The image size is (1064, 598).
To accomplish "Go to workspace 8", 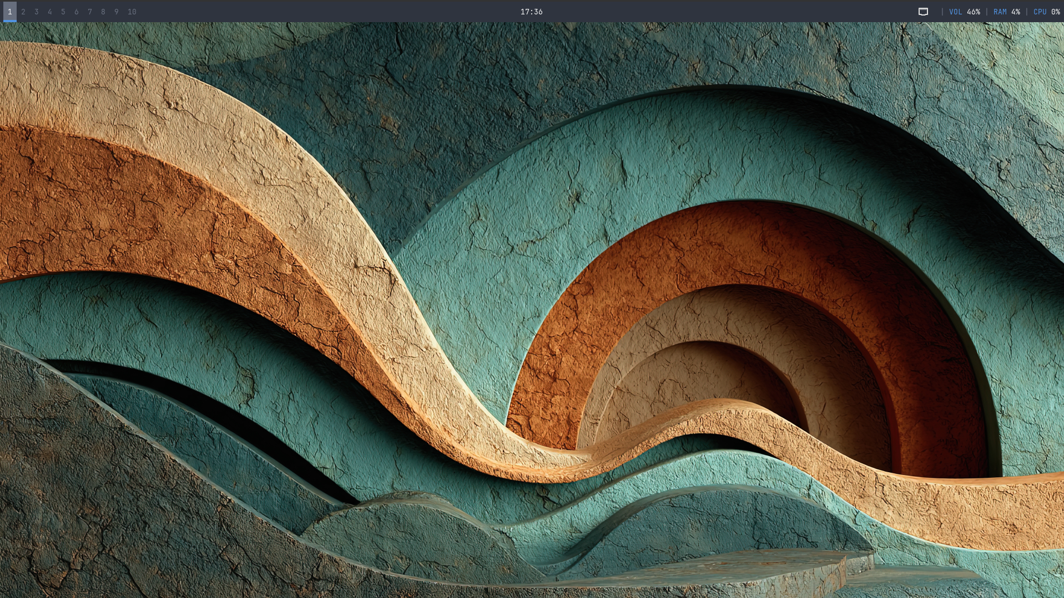I will [x=103, y=12].
